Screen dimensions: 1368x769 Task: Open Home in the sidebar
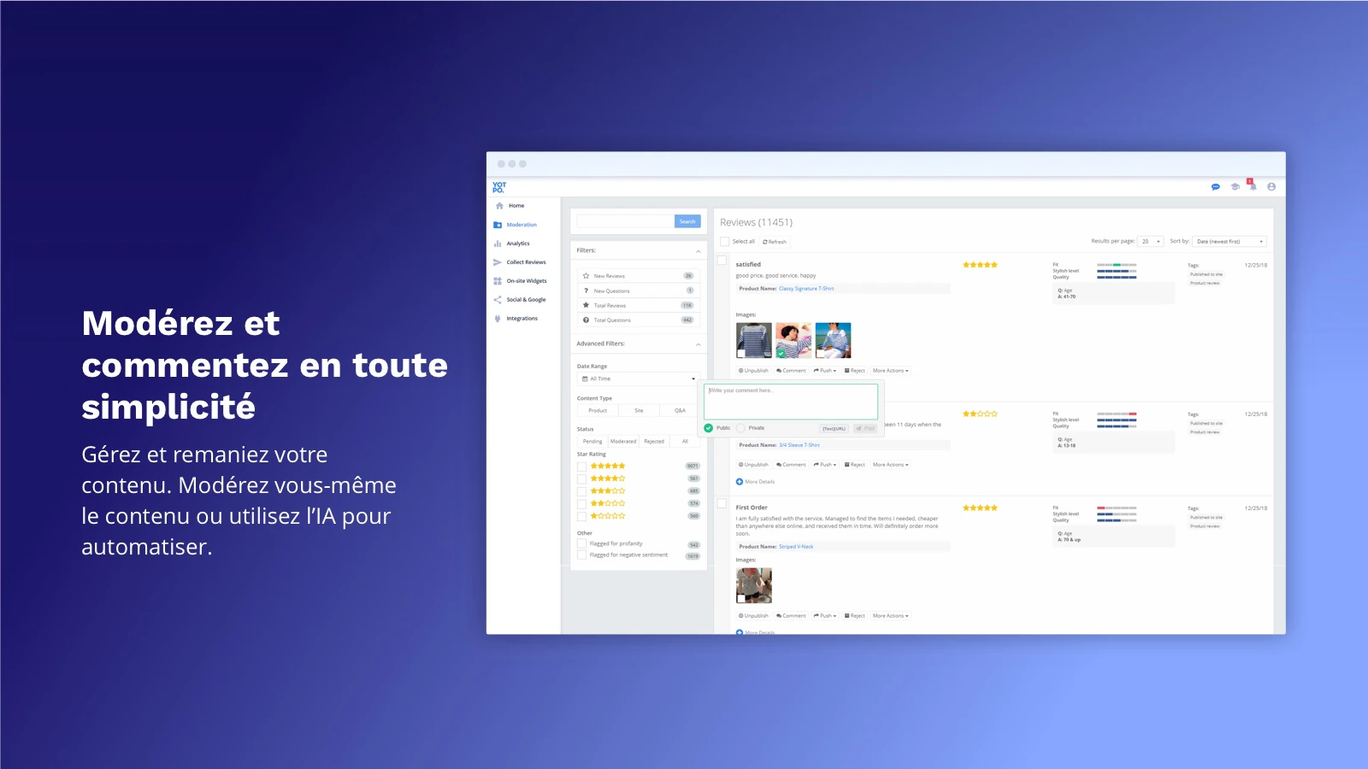click(516, 206)
